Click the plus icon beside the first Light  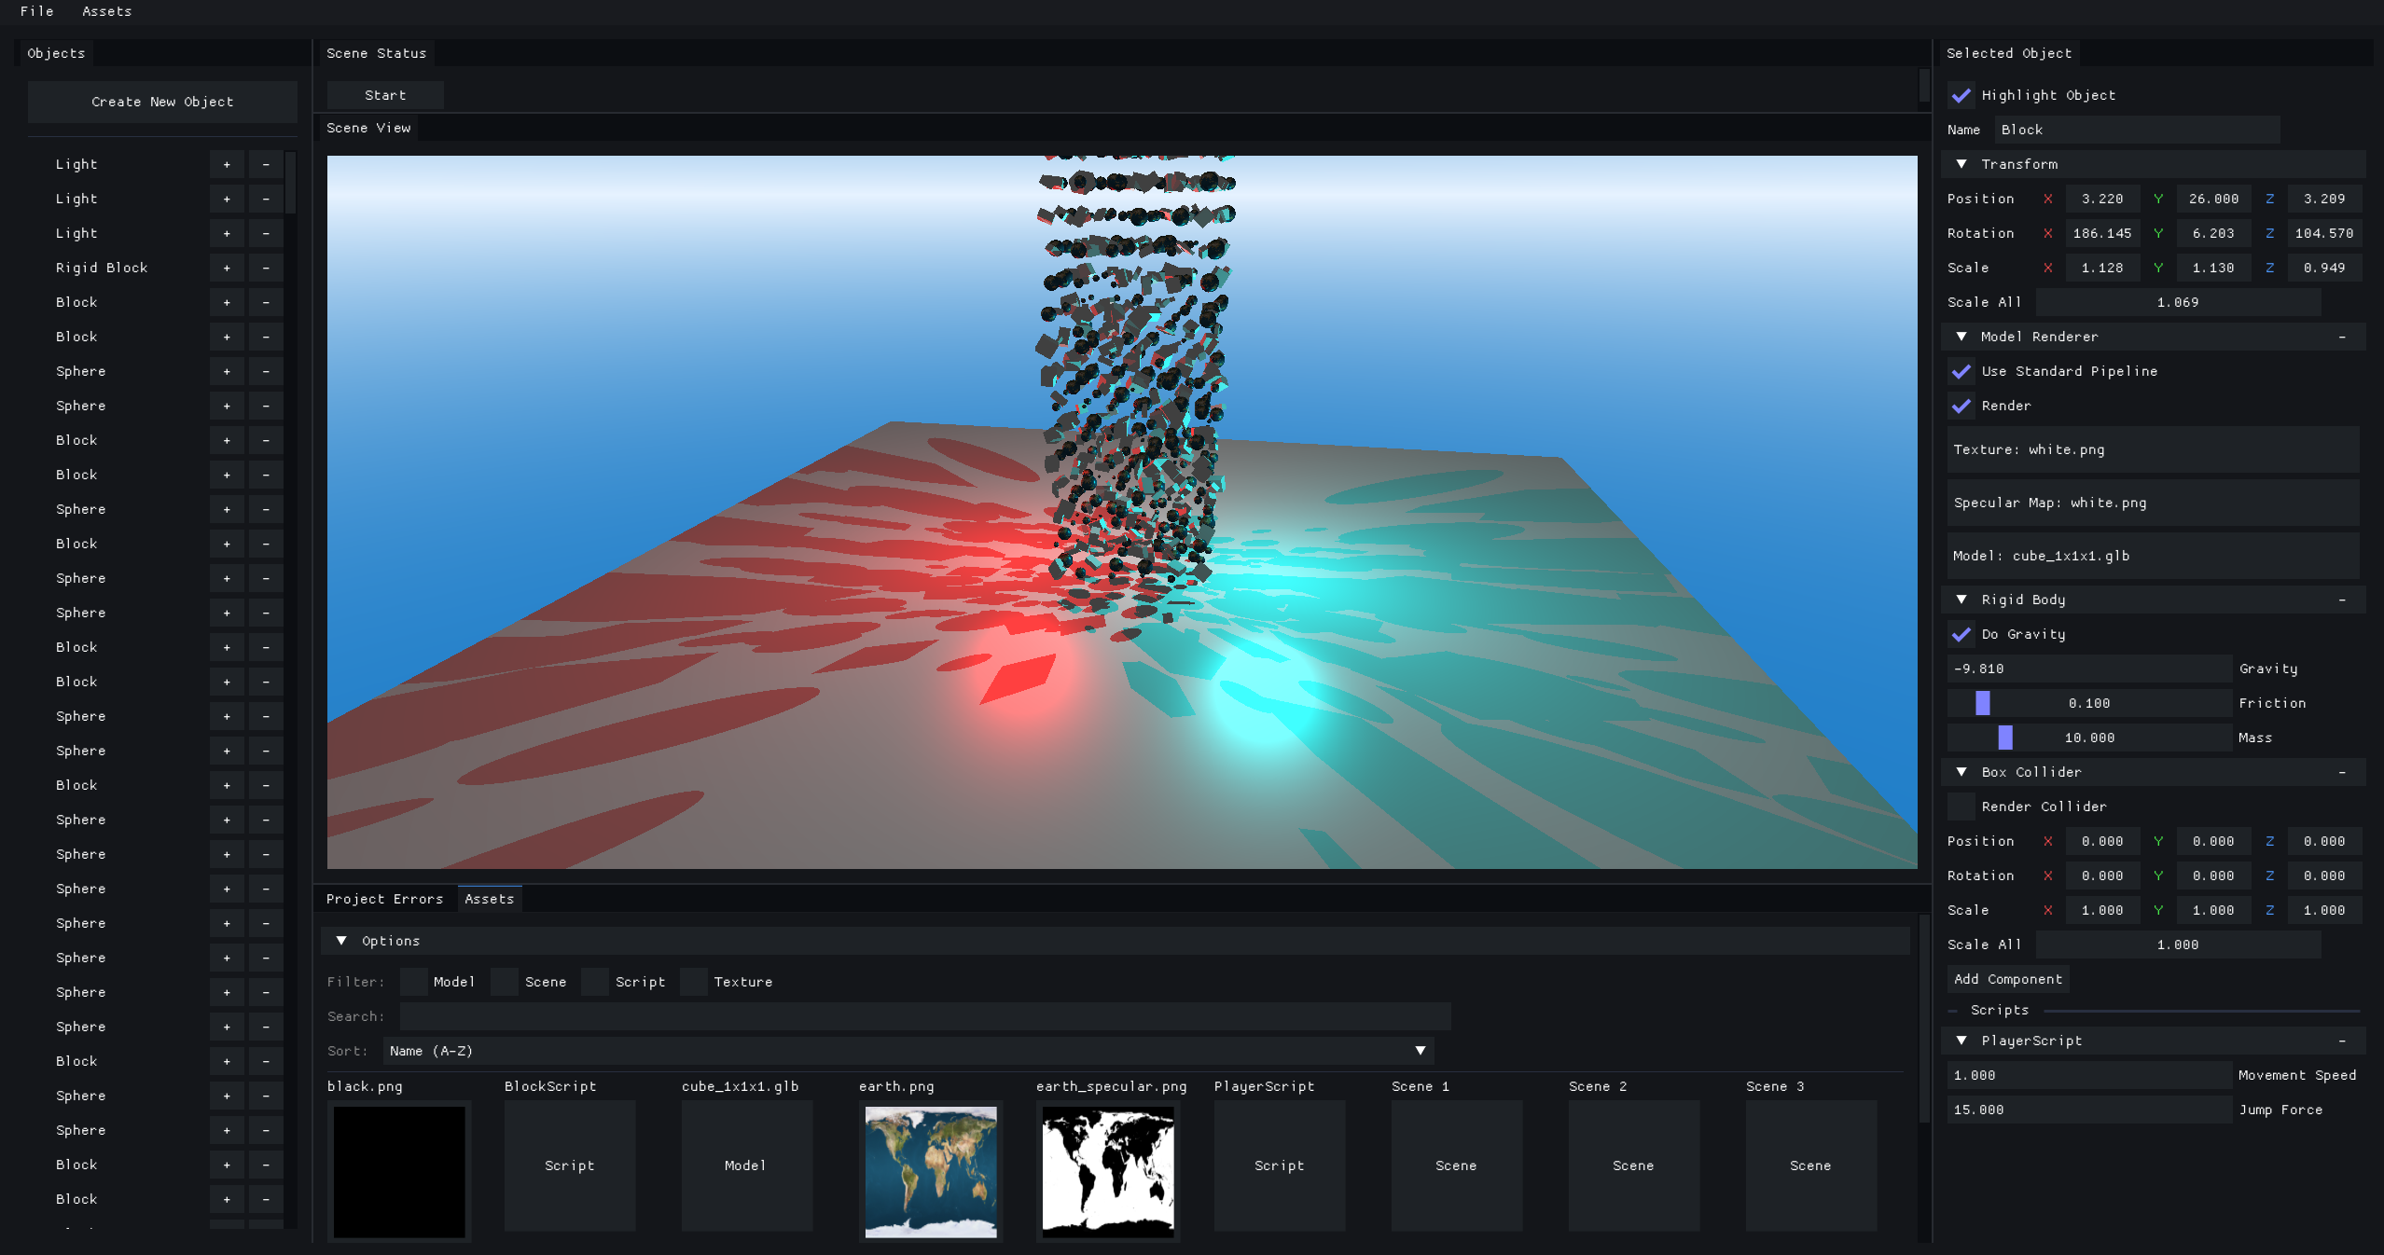[227, 165]
